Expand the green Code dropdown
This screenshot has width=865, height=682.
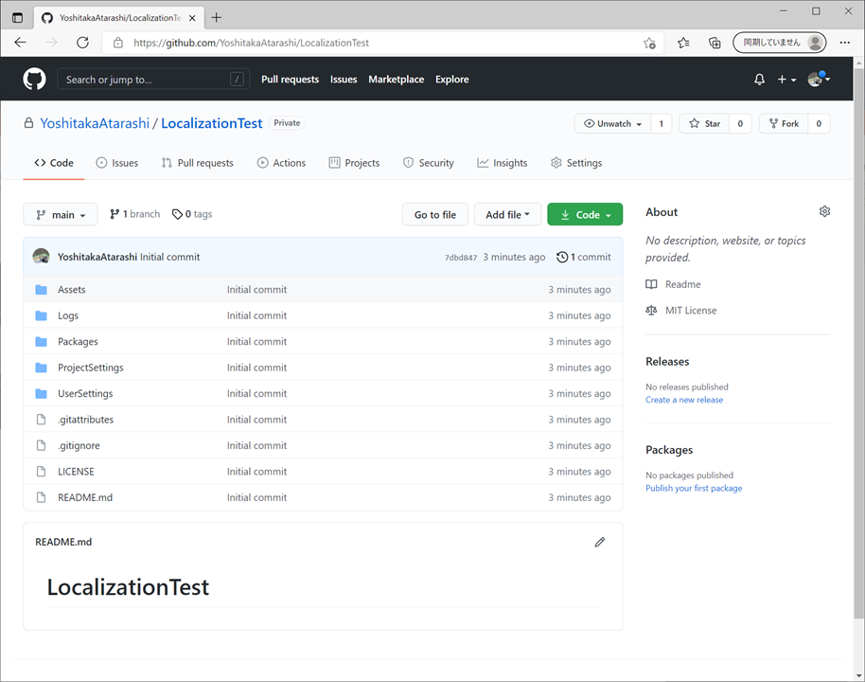click(x=584, y=214)
